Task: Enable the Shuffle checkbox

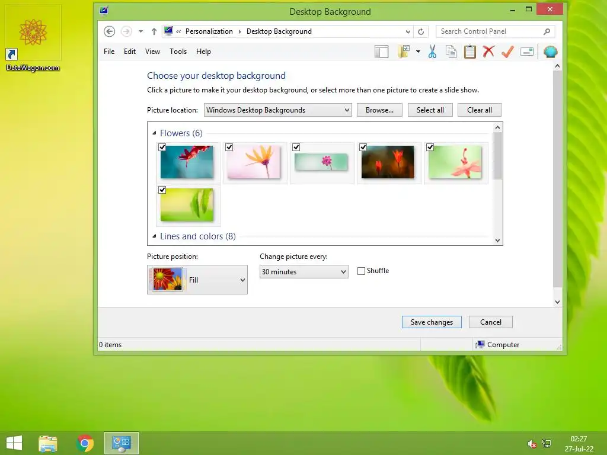Action: pos(361,271)
